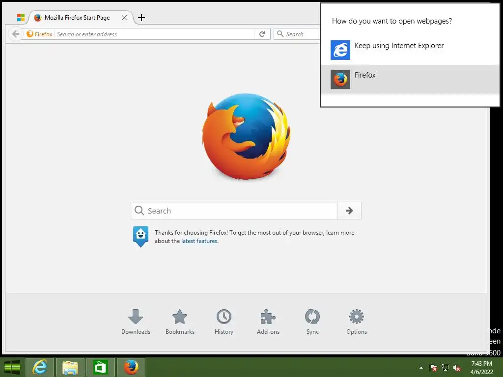Viewport: 503px width, 377px height.
Task: Open Downloads from the start page
Action: coord(136,322)
